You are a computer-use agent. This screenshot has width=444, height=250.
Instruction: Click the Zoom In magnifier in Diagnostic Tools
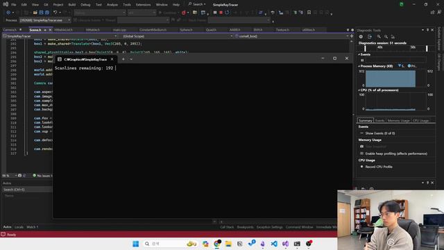379,37
